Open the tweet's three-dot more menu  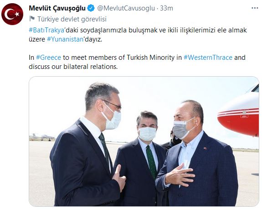click(x=255, y=8)
